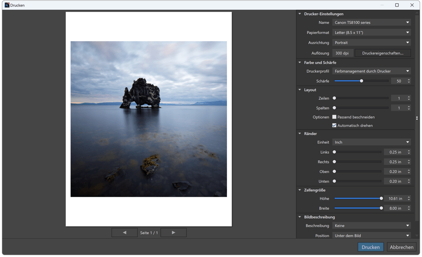Click the Oben 0.20 in field
The width and height of the screenshot is (422, 257).
pyautogui.click(x=395, y=171)
